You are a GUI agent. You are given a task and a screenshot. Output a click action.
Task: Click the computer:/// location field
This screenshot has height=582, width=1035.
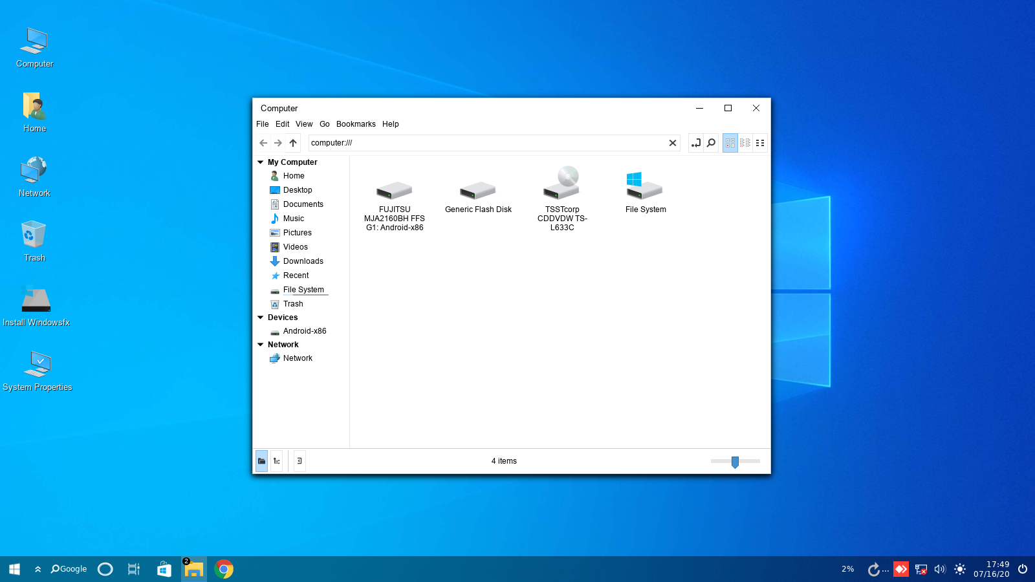pos(485,143)
